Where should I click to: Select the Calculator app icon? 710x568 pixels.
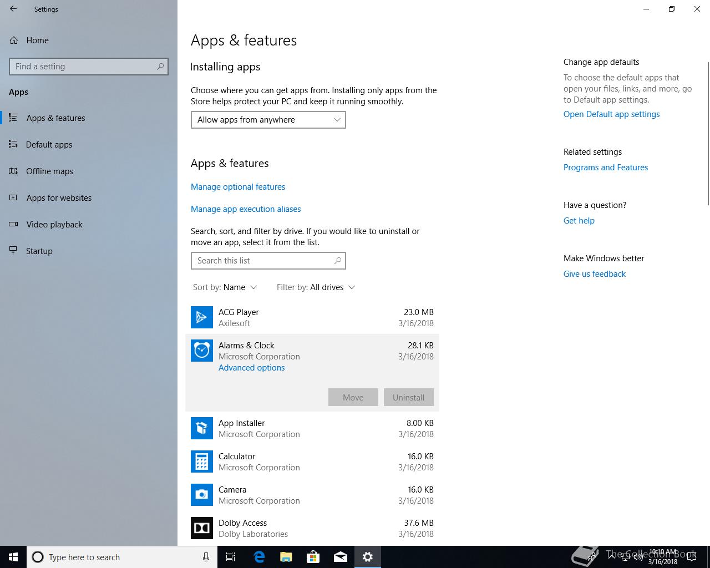pos(202,461)
